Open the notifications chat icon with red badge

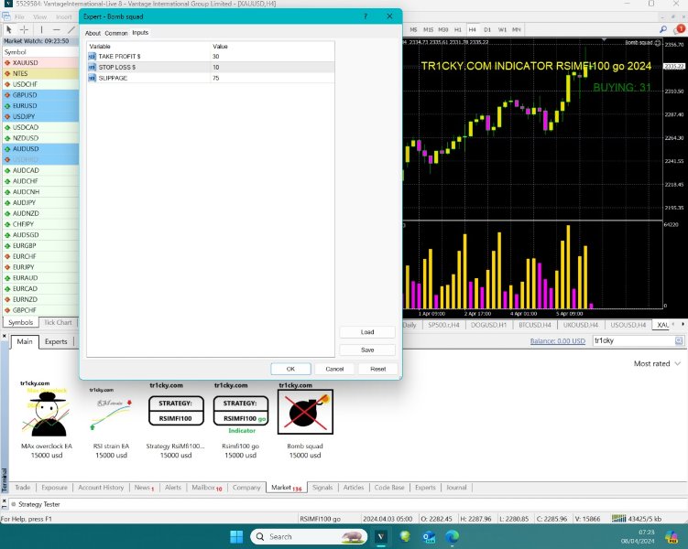[x=679, y=29]
